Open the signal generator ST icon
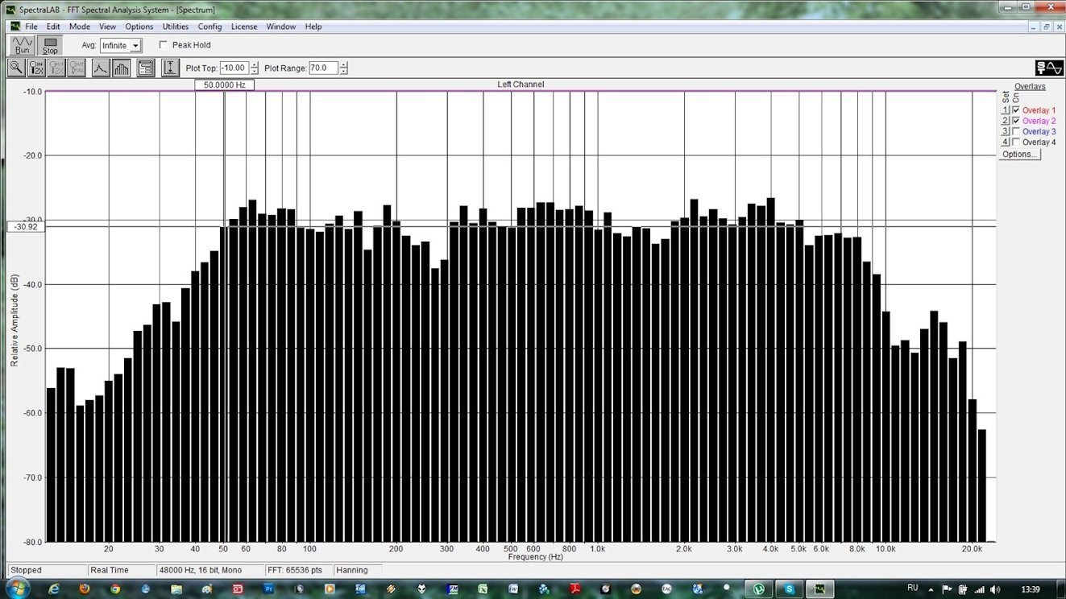Viewport: 1066px width, 599px height. [x=1049, y=68]
